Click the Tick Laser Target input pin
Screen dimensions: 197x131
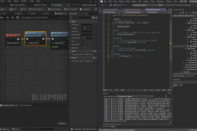(x=27, y=43)
